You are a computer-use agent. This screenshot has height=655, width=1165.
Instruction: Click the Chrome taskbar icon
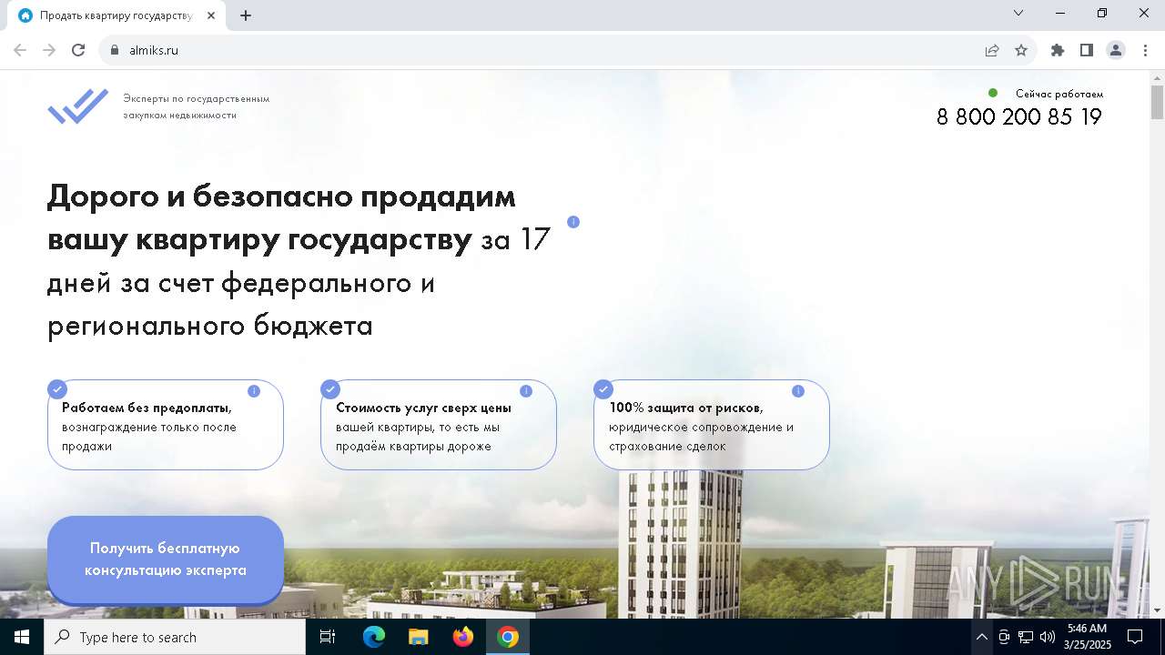[x=508, y=637]
